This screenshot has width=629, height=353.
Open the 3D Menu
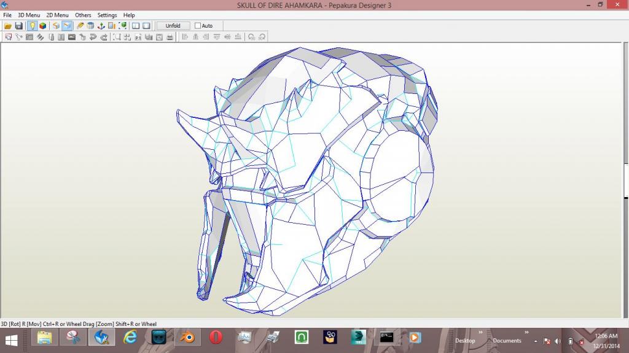[29, 15]
